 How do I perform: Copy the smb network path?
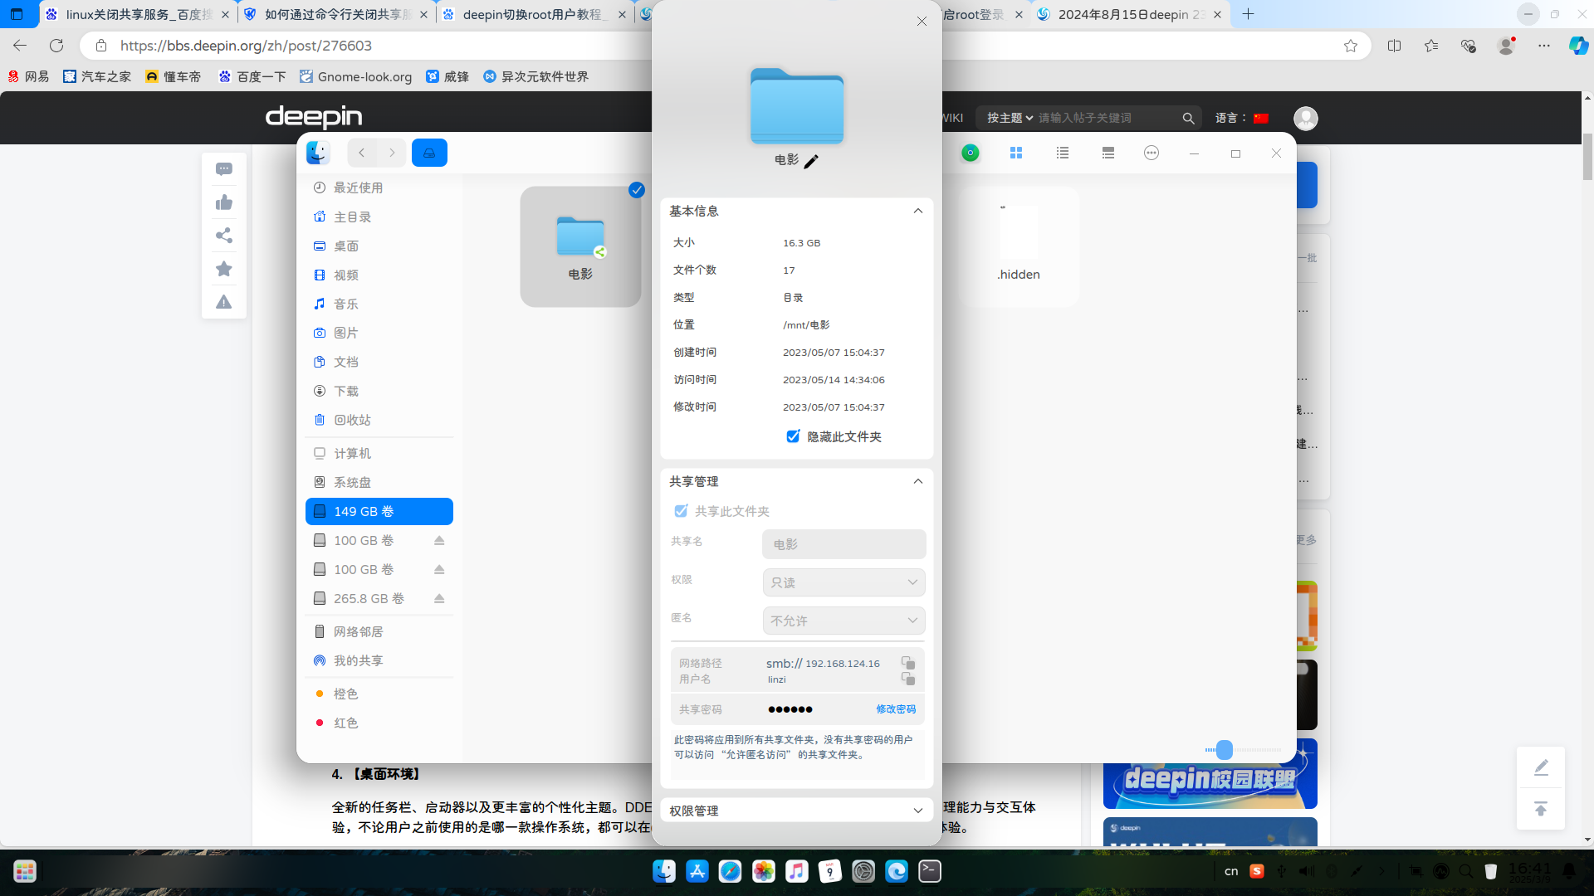(x=908, y=663)
